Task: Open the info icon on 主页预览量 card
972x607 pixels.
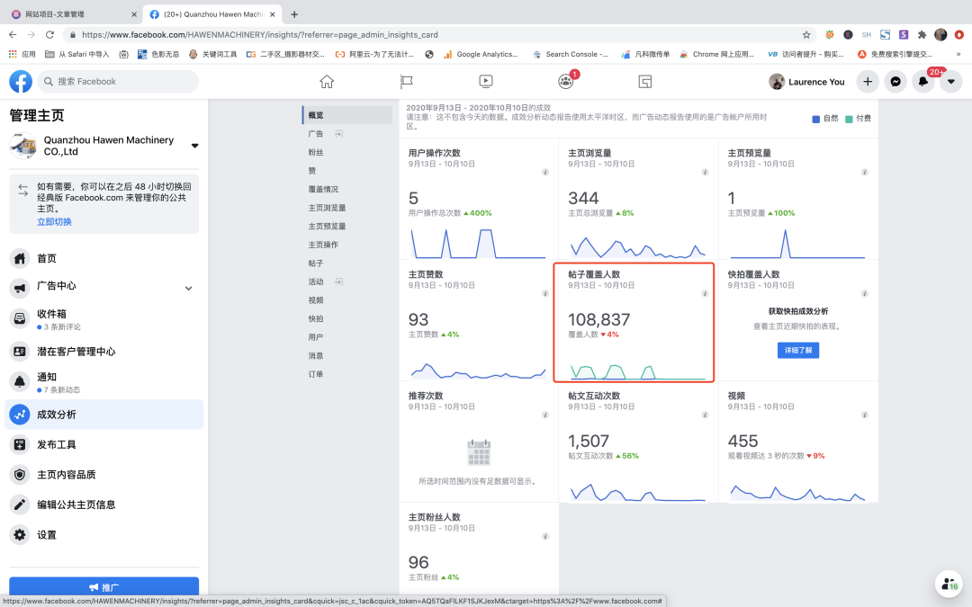Action: point(865,172)
